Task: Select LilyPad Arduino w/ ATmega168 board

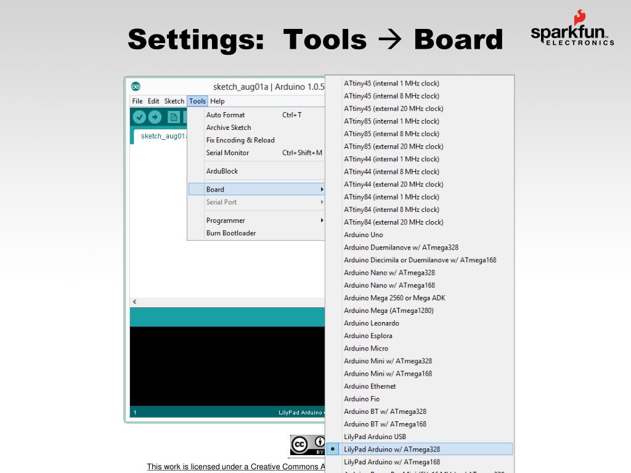Action: pos(420,462)
